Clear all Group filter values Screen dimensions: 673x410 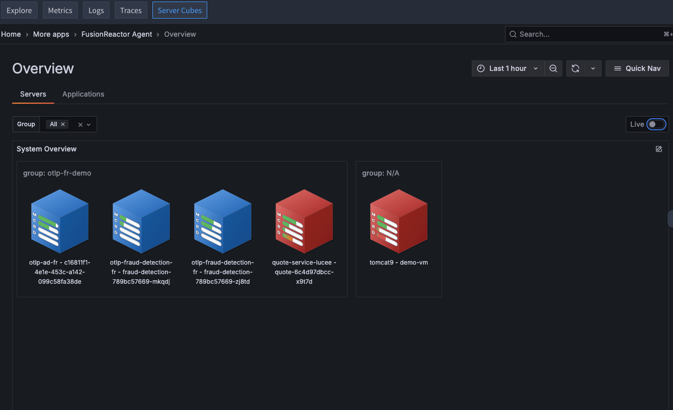pos(80,125)
